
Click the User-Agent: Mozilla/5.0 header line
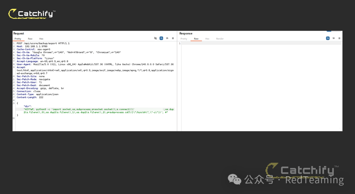[95, 64]
